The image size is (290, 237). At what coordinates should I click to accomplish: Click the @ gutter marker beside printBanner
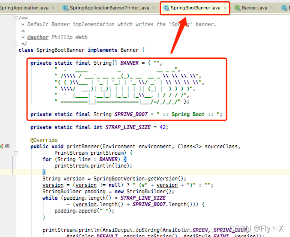tap(7, 146)
